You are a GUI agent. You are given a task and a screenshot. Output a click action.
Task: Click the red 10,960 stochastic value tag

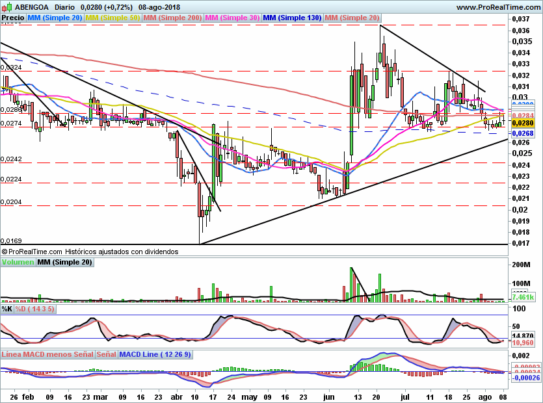click(x=523, y=343)
